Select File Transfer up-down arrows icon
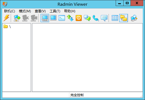This screenshot has width=145, height=100. (x=70, y=18)
